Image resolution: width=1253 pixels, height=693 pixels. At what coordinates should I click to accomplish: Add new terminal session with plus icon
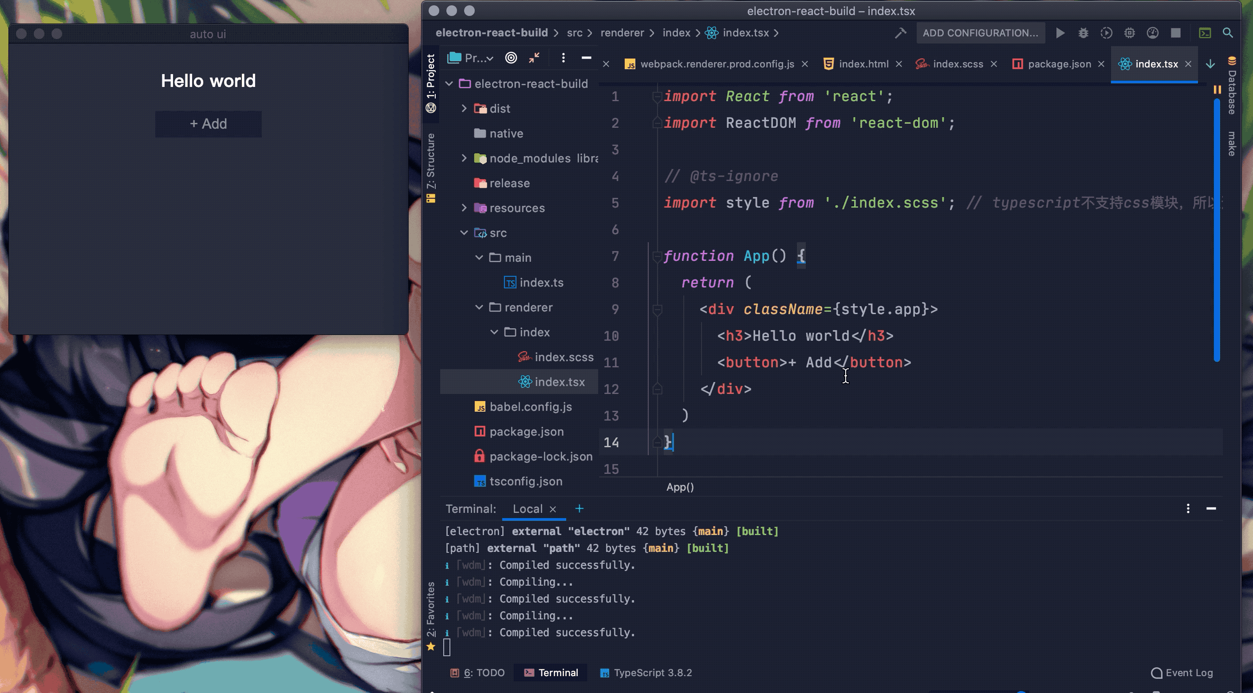tap(579, 509)
